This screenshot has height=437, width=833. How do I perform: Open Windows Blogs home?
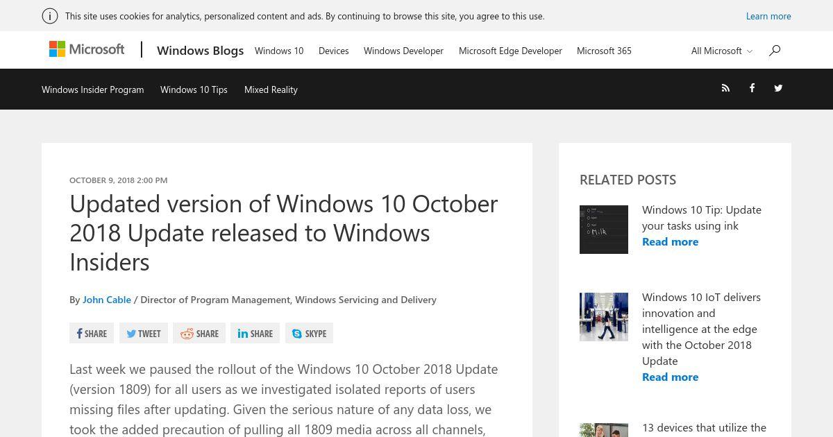200,50
